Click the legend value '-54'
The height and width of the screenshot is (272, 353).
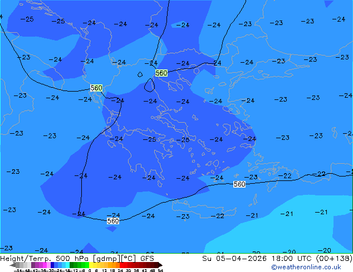click(x=18, y=271)
